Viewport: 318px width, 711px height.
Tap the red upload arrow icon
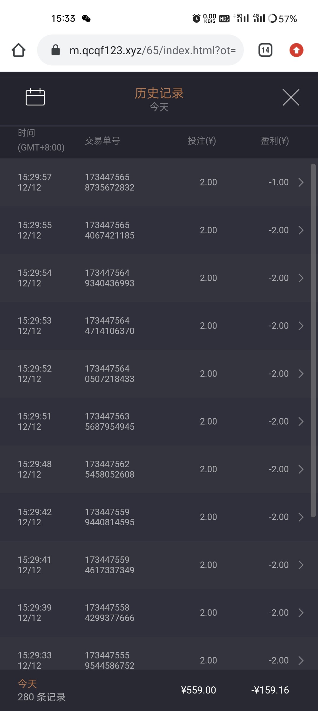click(x=296, y=50)
